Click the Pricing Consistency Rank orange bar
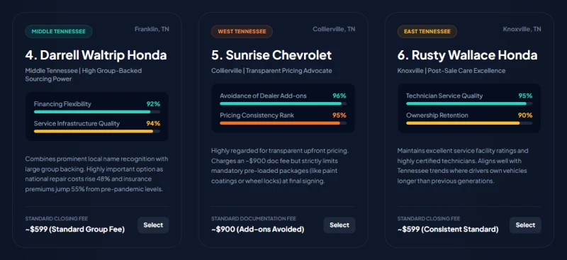 click(x=283, y=123)
